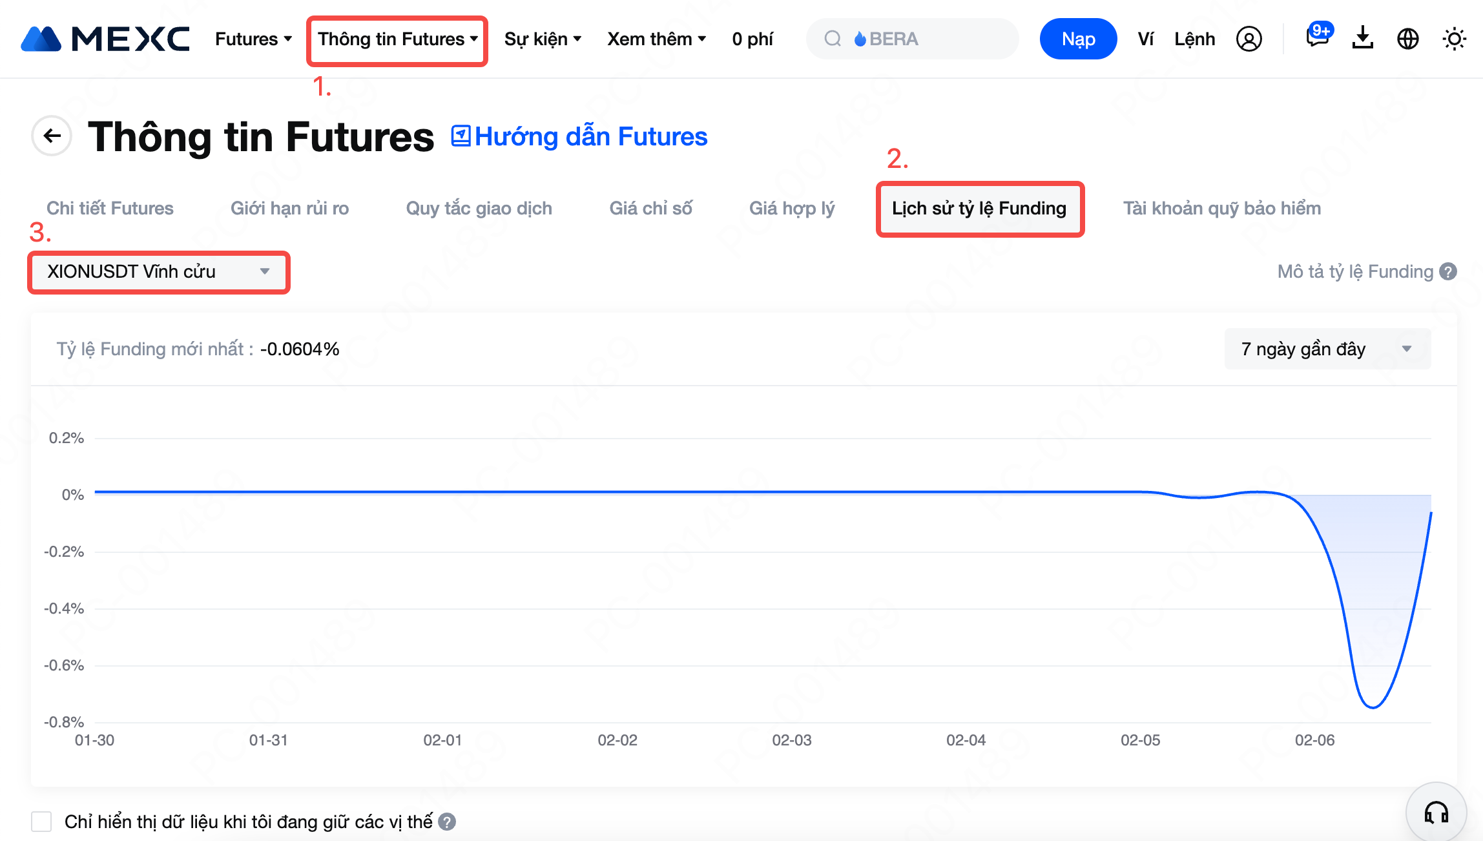The height and width of the screenshot is (841, 1483).
Task: Switch to the Giới hạn rủi ro tab
Action: tap(289, 208)
